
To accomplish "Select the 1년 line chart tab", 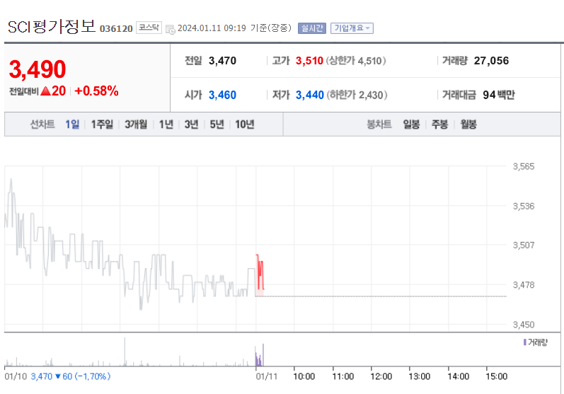I will 166,124.
